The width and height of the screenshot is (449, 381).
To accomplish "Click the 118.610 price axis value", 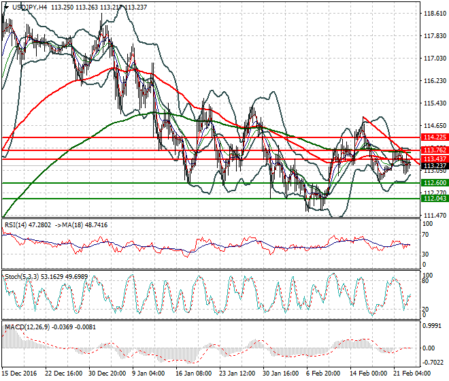I will coord(435,14).
